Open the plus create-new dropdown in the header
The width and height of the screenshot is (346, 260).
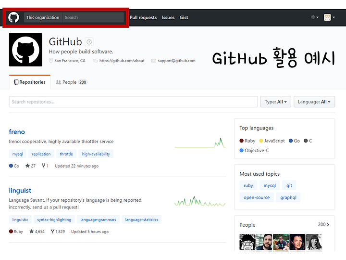(314, 17)
